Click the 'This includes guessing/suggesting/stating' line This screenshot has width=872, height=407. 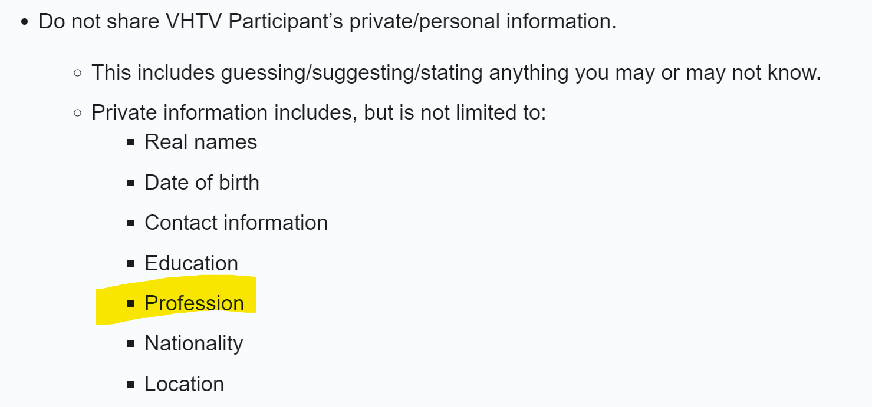click(456, 72)
